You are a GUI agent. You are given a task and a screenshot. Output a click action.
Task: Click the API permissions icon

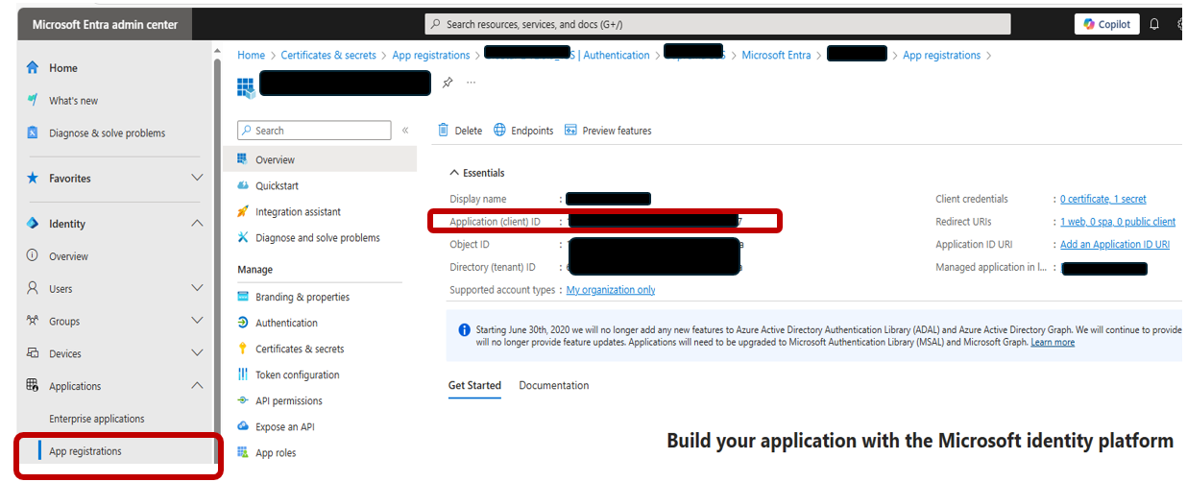click(243, 401)
